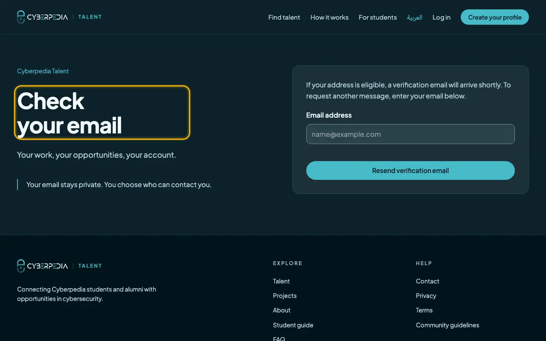The height and width of the screenshot is (341, 546).
Task: Open the Log in page
Action: click(441, 17)
